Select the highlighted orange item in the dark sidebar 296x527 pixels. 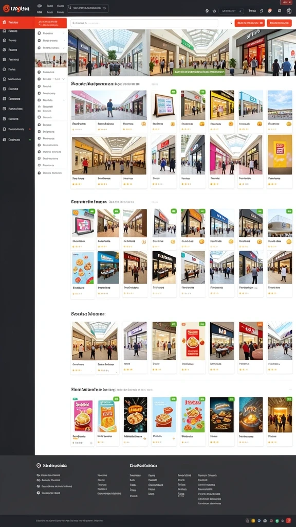click(17, 22)
